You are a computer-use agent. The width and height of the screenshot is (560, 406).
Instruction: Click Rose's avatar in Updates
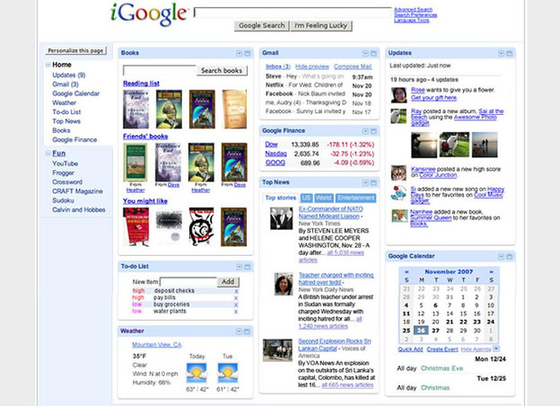click(398, 95)
